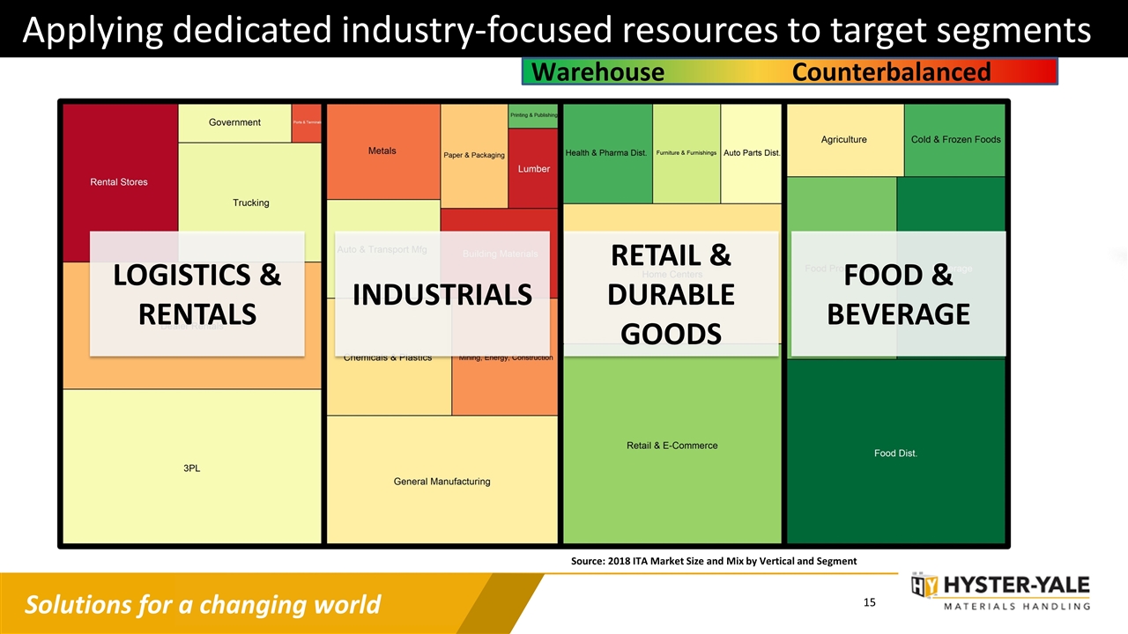Select the Retail & E-Commerce block

672,445
